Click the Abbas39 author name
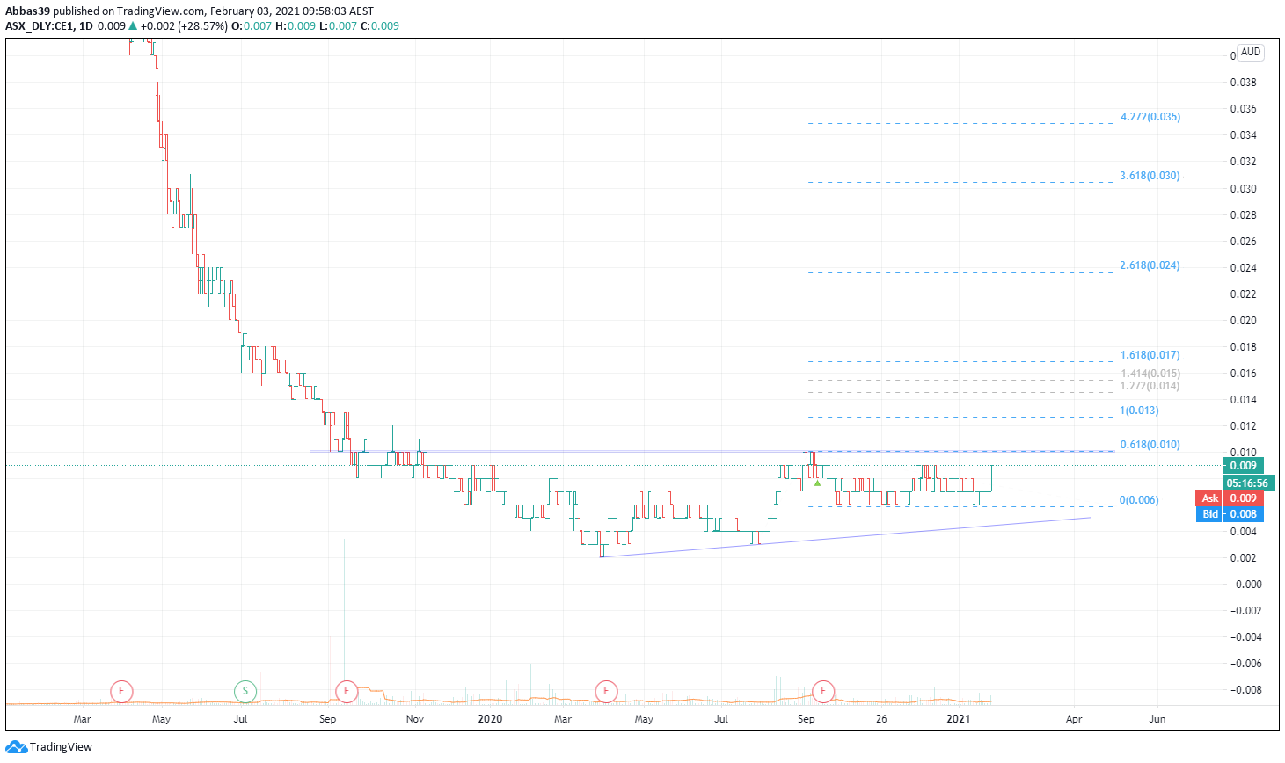This screenshot has height=763, width=1285. pyautogui.click(x=27, y=11)
